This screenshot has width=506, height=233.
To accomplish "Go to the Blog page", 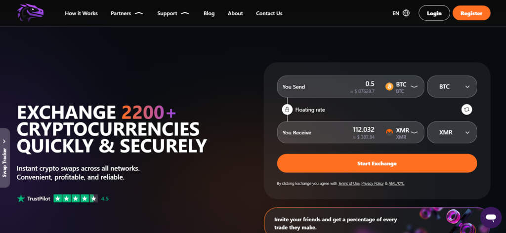I will click(x=209, y=13).
